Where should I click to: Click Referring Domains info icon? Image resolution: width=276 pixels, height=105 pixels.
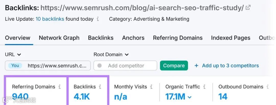tap(60, 87)
